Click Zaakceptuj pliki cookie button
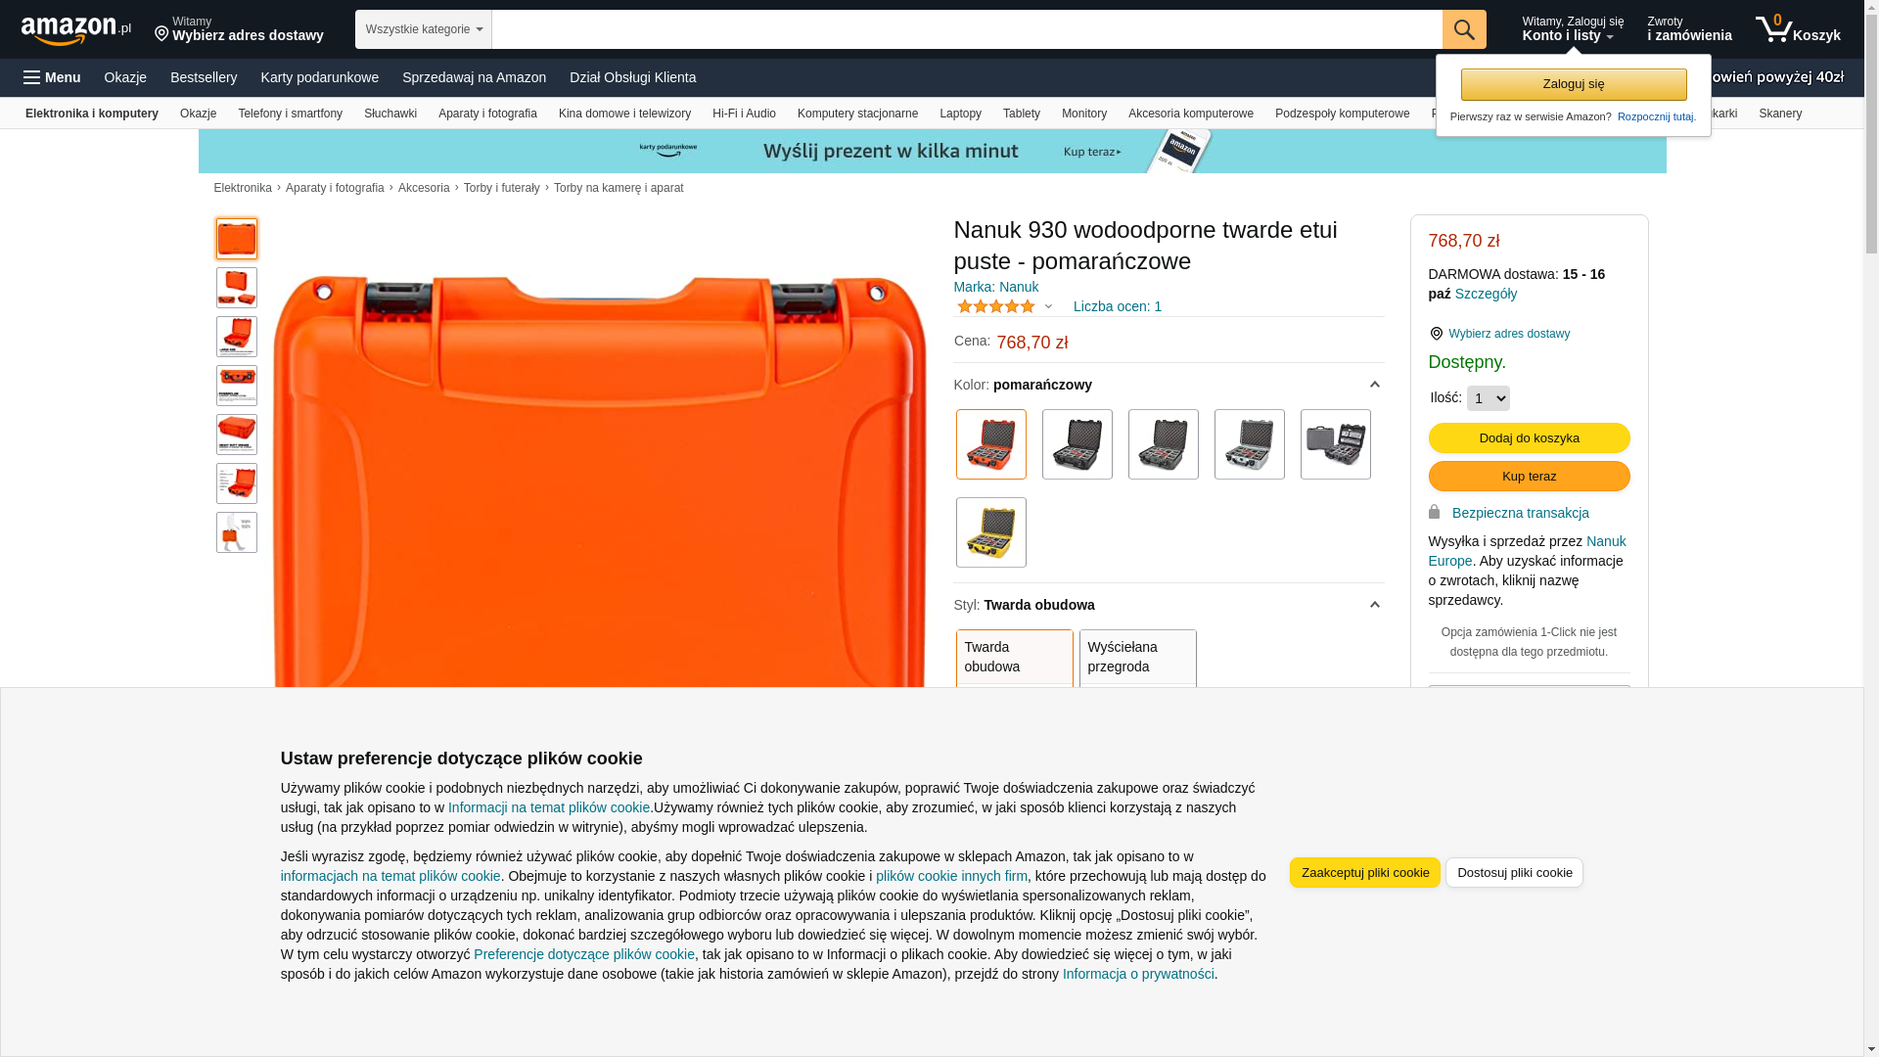Screen dimensions: 1879x1057 coord(1364,872)
